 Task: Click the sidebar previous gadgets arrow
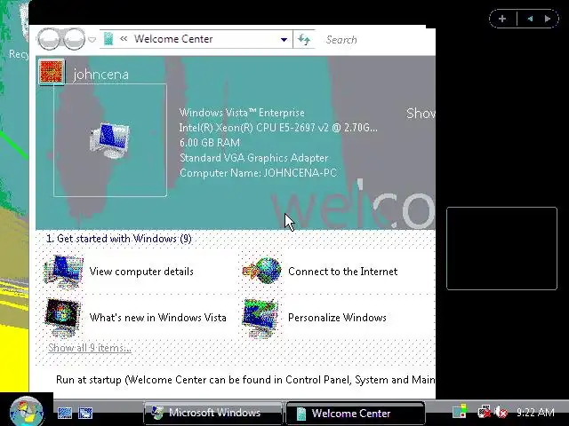point(530,19)
